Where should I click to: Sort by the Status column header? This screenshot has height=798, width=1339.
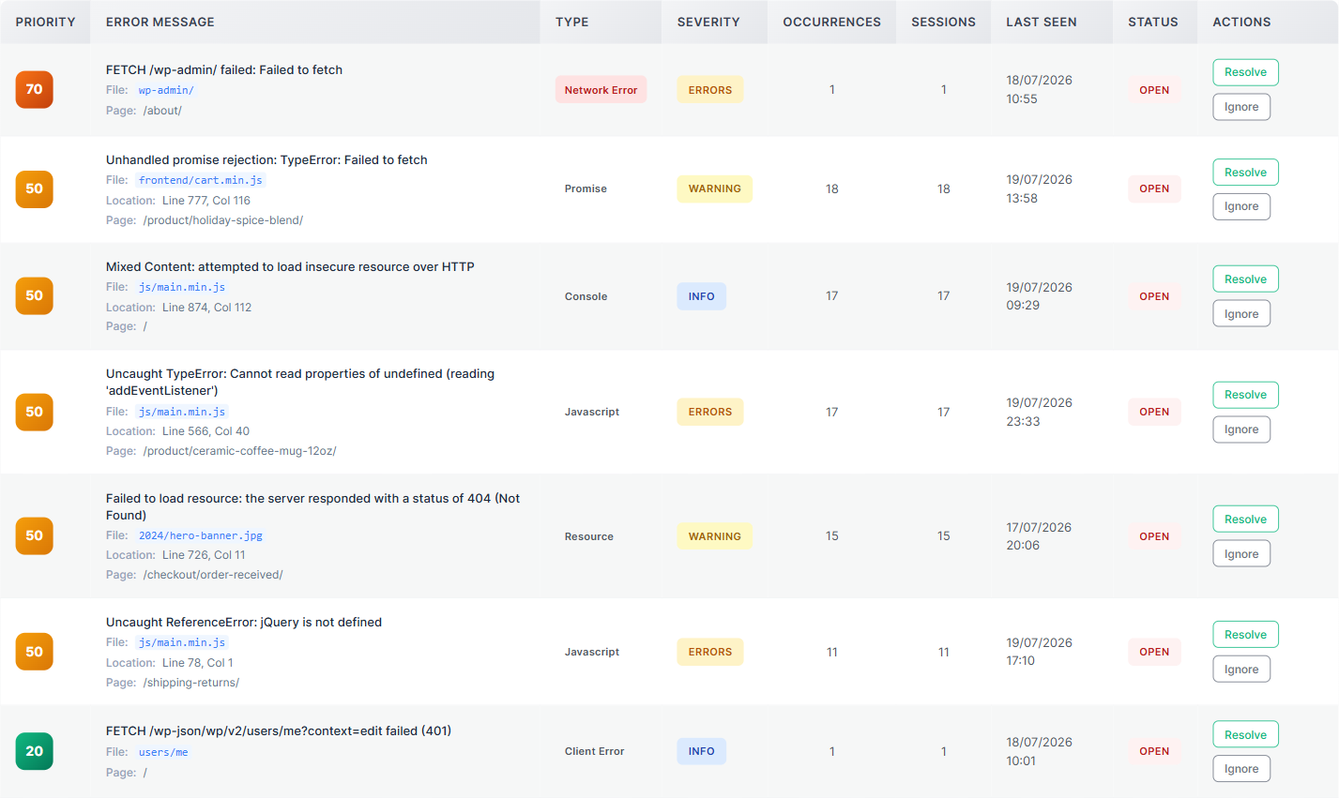click(1153, 22)
